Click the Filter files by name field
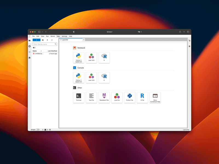Viewport: 219px width, 164px height. click(44, 44)
